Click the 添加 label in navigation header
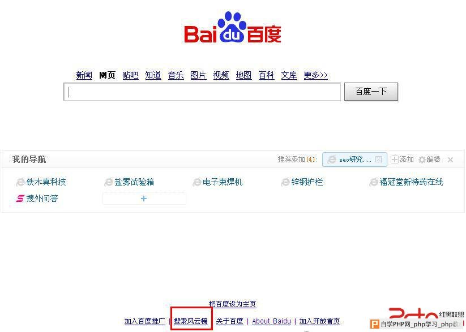 [x=407, y=159]
